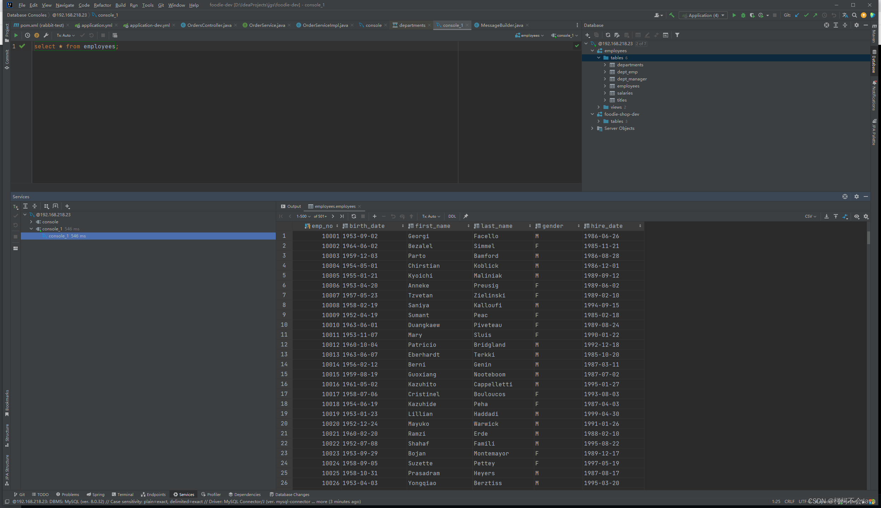Image resolution: width=881 pixels, height=508 pixels.
Task: Open the Problems tool window
Action: coord(67,495)
